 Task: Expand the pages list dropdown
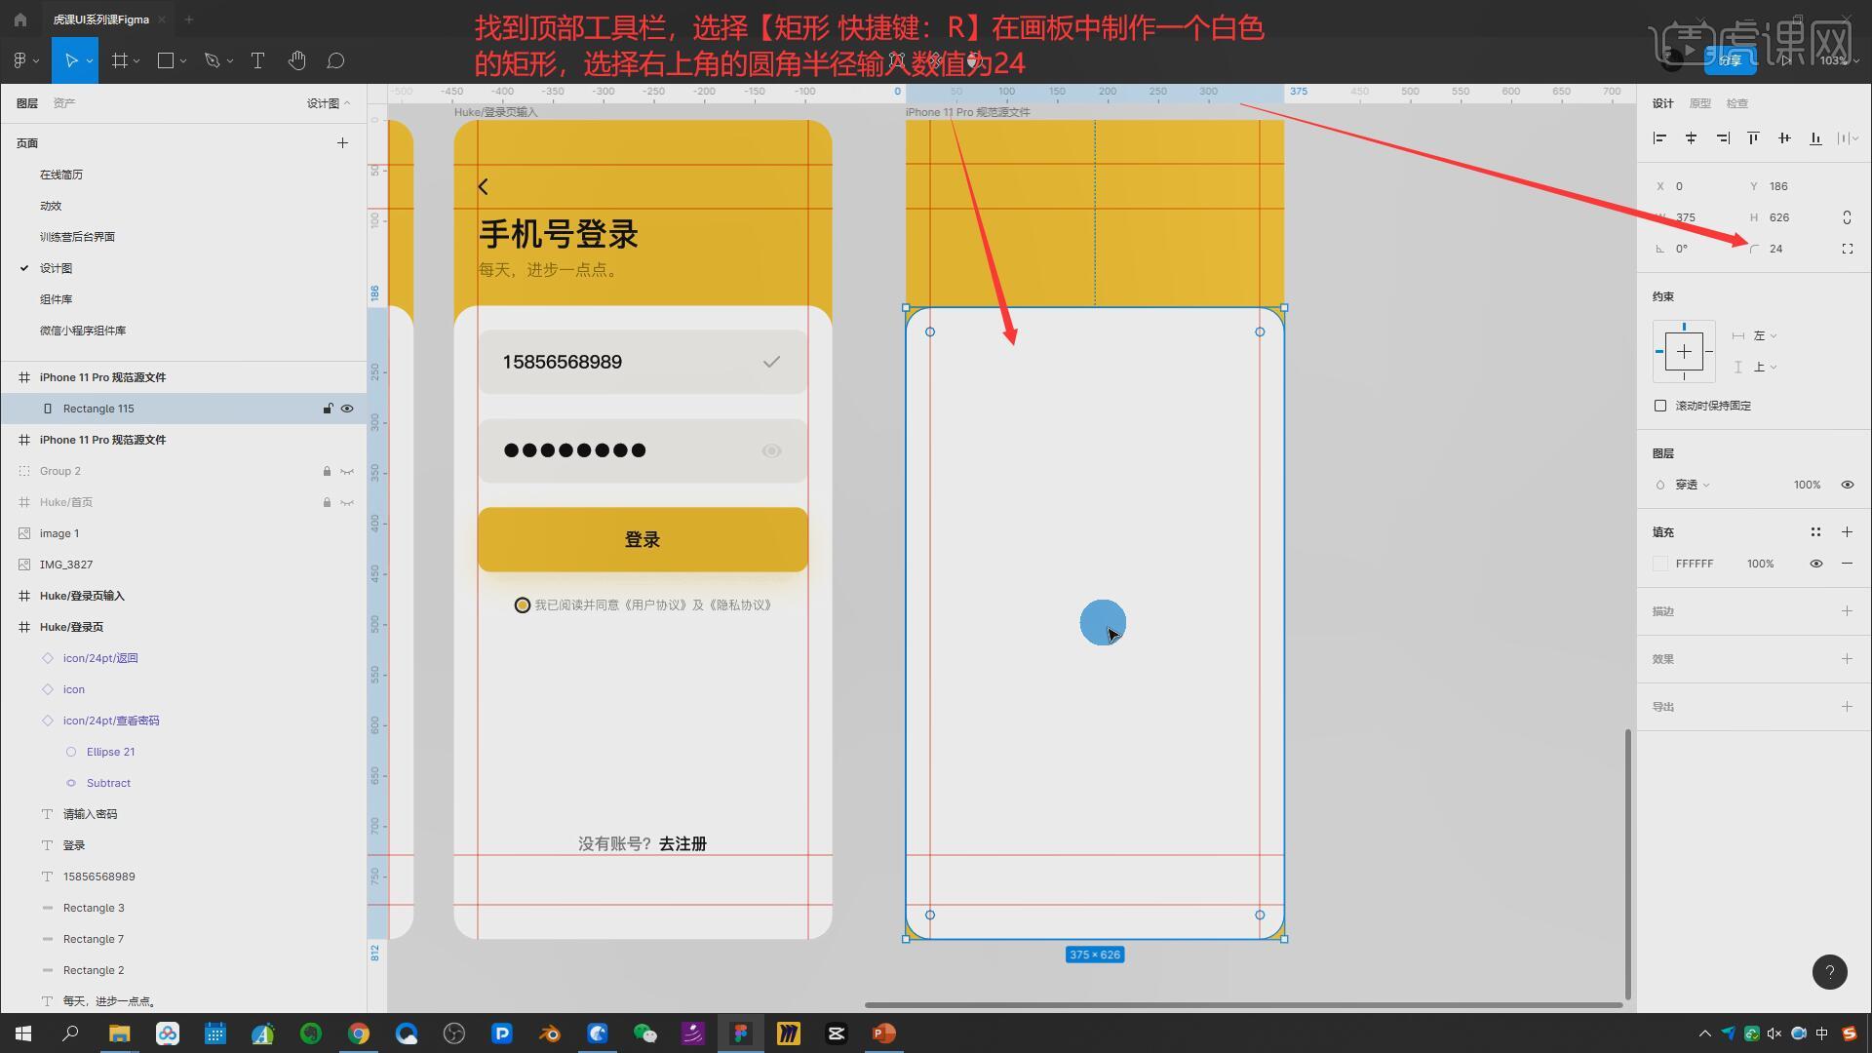(329, 103)
